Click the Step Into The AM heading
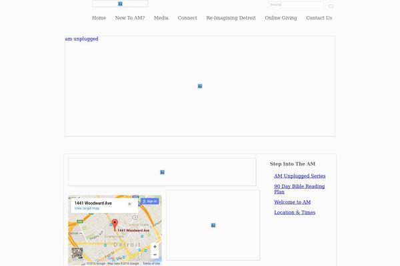 pos(293,164)
